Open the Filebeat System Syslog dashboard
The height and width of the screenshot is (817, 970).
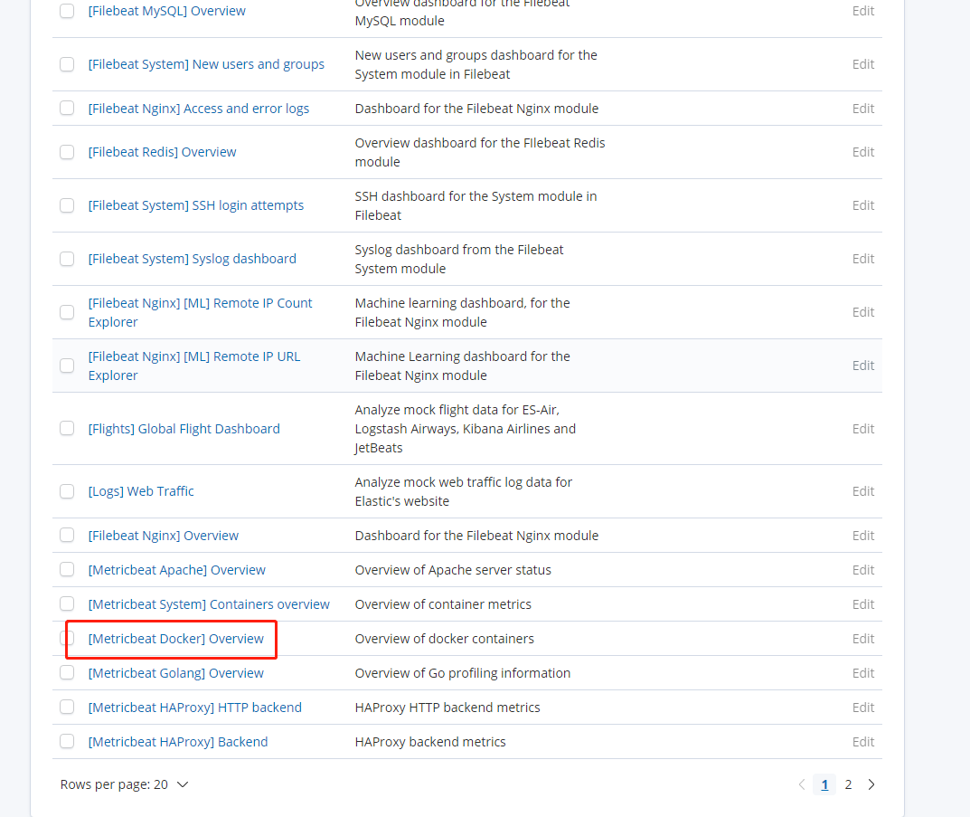(193, 259)
